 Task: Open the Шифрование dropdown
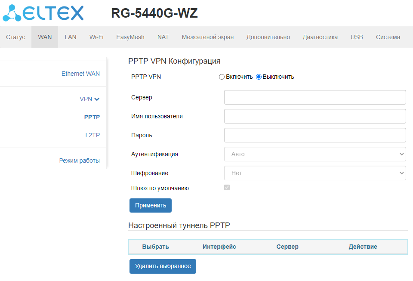point(315,173)
